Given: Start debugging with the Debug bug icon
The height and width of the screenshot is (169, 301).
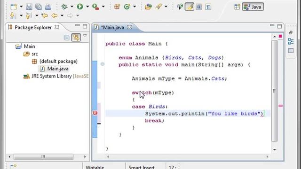Looking at the screenshot, I should coord(64,7).
